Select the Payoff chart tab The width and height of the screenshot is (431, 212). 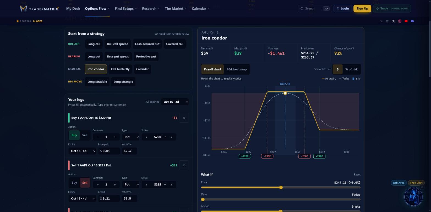[212, 69]
